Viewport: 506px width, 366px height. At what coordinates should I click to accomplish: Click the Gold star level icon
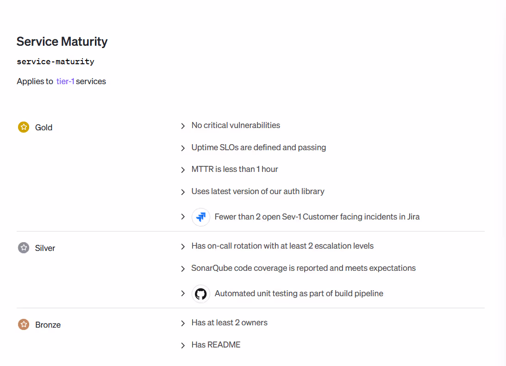pos(24,127)
